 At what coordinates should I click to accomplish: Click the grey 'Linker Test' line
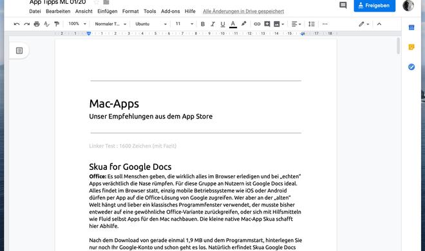pyautogui.click(x=133, y=146)
